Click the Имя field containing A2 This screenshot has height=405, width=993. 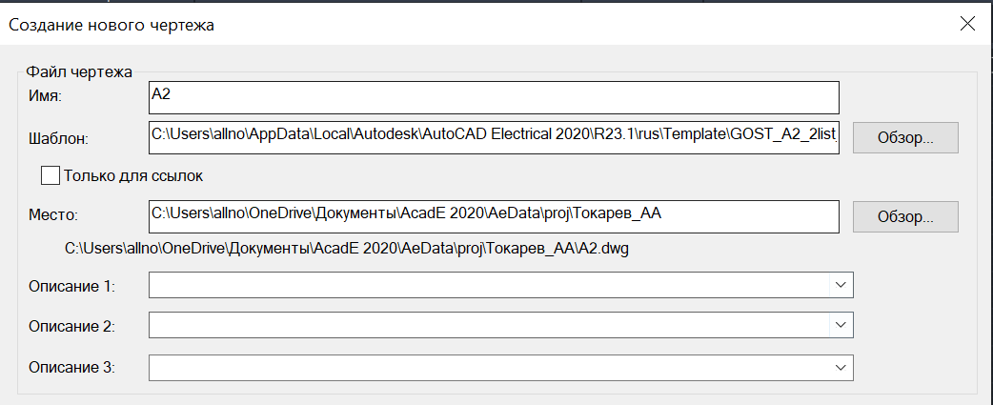[x=494, y=97]
